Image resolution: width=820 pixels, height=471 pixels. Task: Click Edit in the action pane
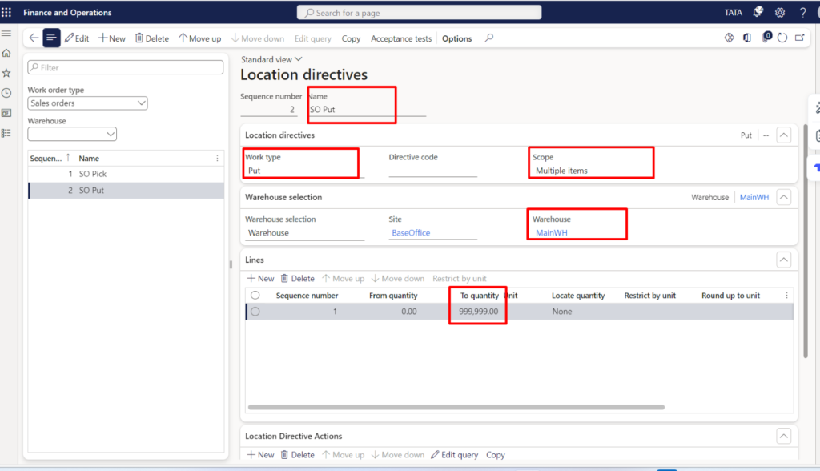[x=77, y=38]
